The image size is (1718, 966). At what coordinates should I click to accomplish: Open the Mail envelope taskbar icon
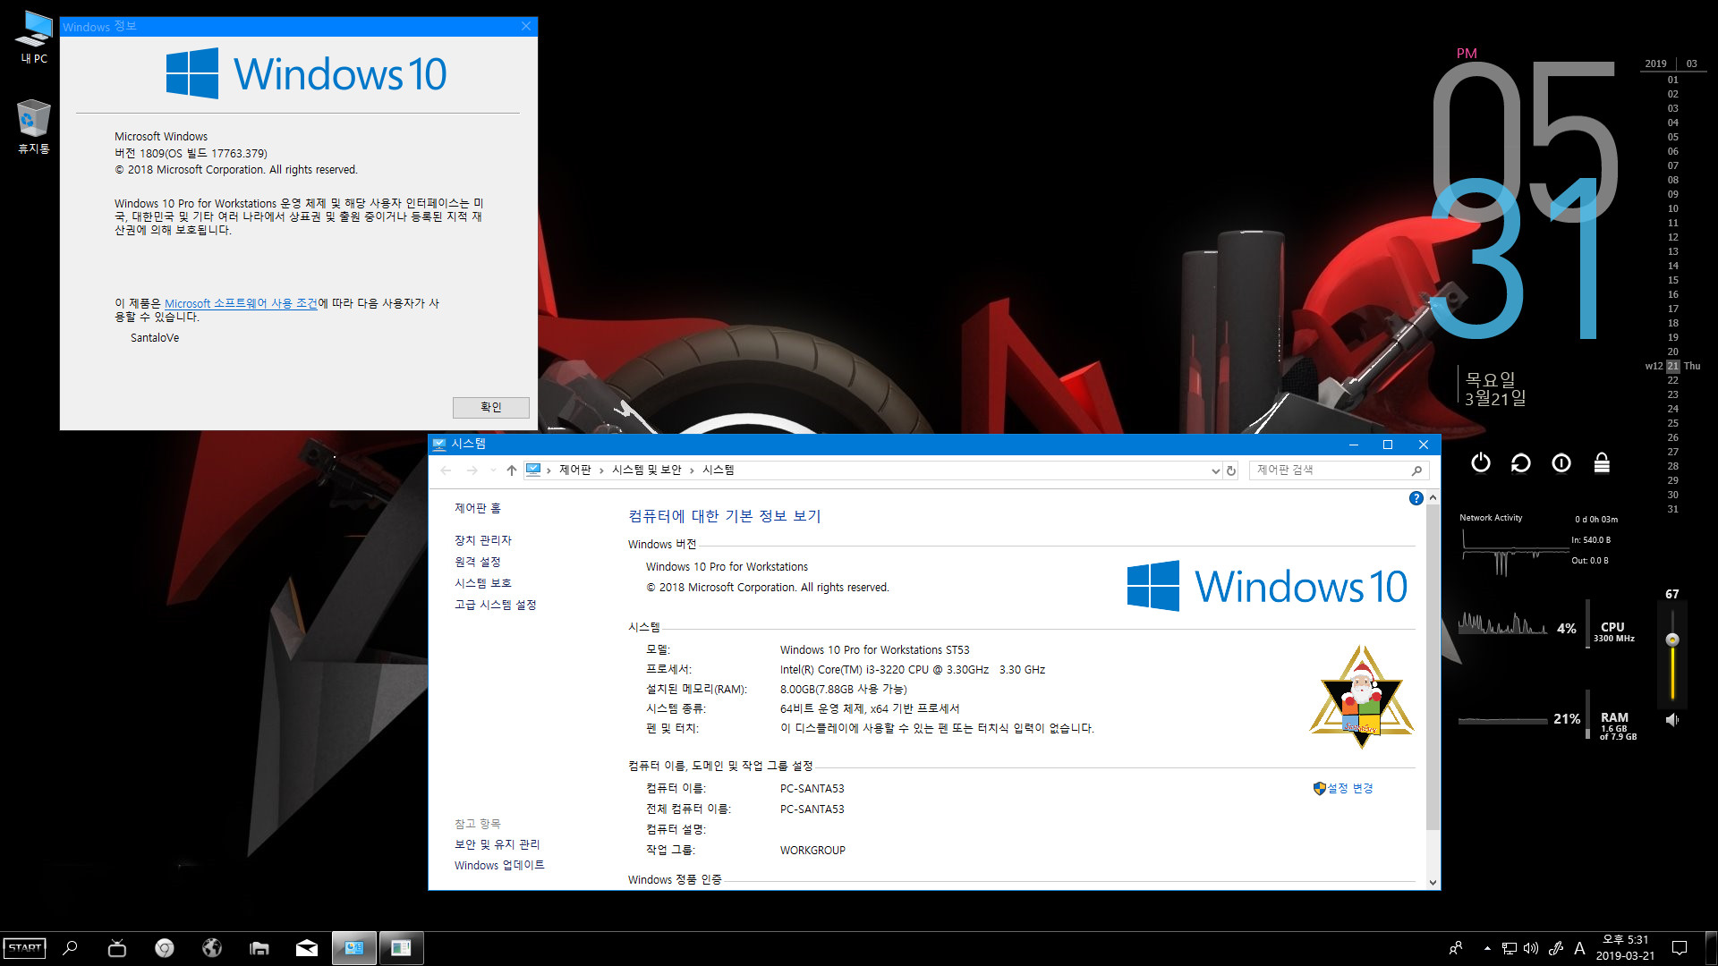coord(307,948)
